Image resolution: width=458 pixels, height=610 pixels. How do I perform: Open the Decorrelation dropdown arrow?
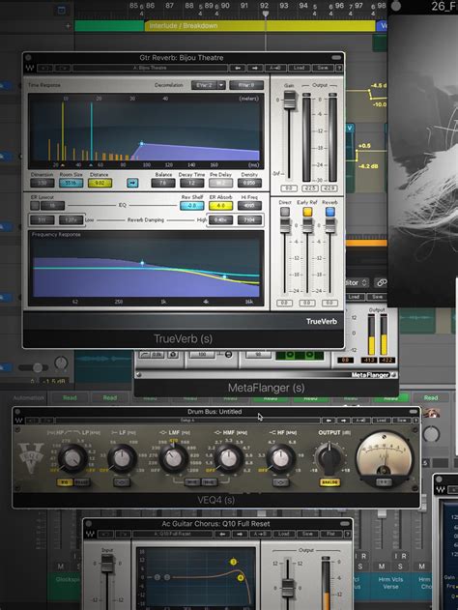(221, 85)
